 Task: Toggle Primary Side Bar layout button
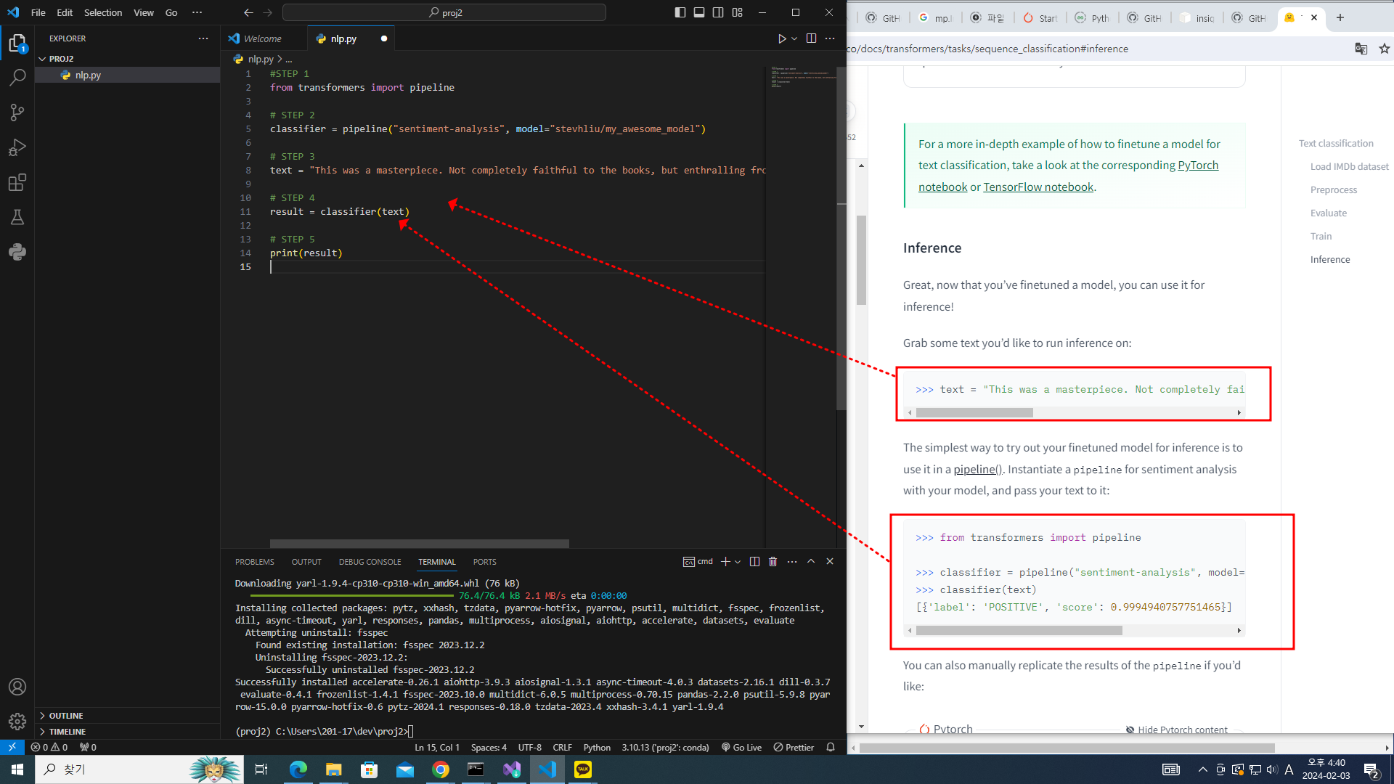point(680,12)
